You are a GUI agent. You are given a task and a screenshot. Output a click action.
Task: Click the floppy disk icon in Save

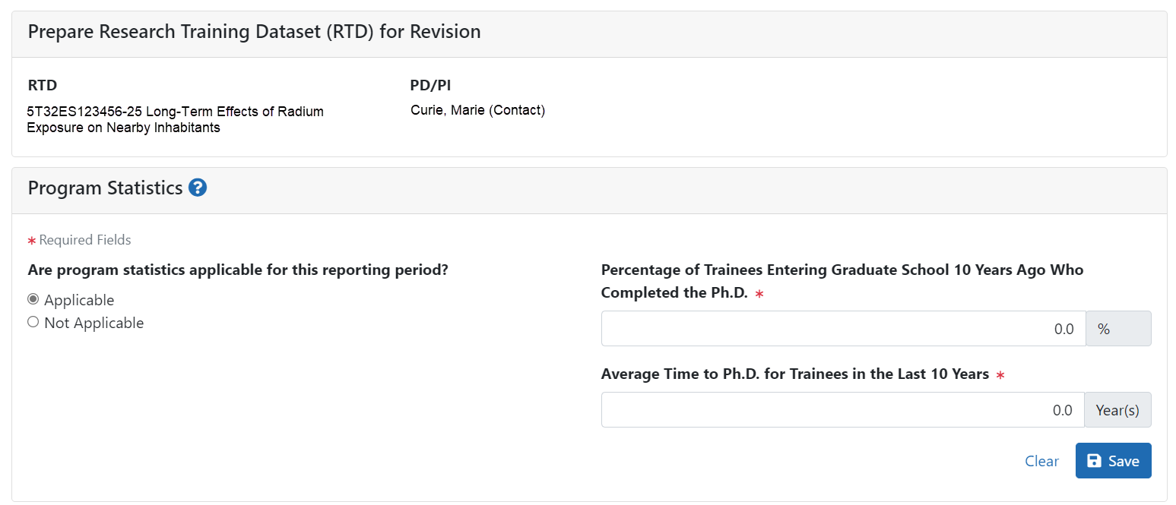pyautogui.click(x=1094, y=461)
